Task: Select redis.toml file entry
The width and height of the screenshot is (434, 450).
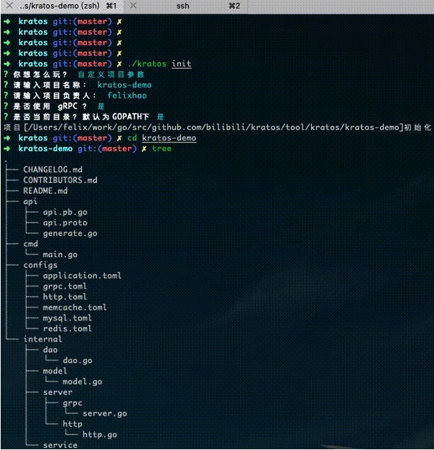Action: click(x=67, y=328)
